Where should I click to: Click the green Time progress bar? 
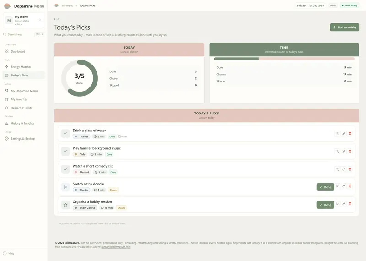(236, 59)
